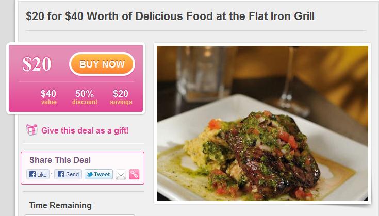Click the email envelope share icon

click(121, 175)
